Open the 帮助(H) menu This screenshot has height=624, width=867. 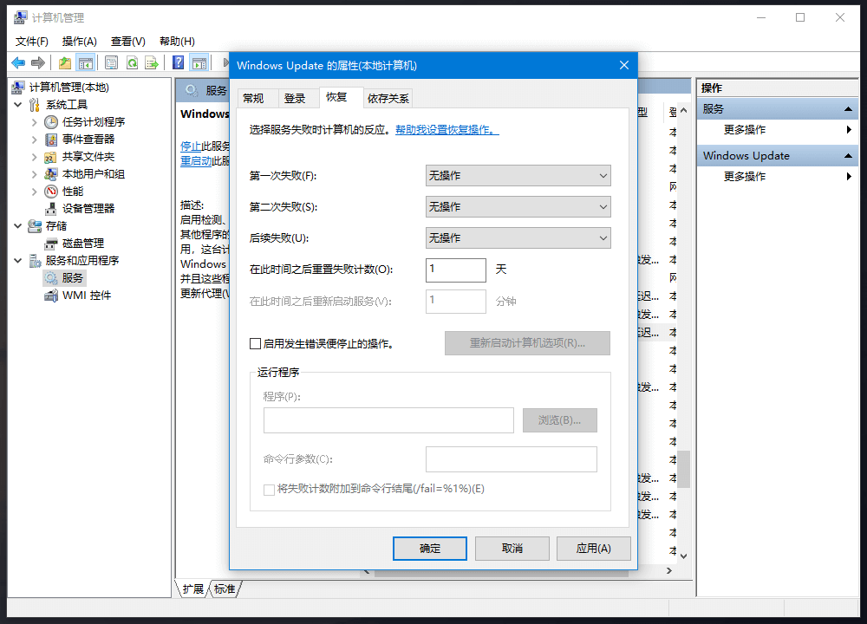pos(177,42)
